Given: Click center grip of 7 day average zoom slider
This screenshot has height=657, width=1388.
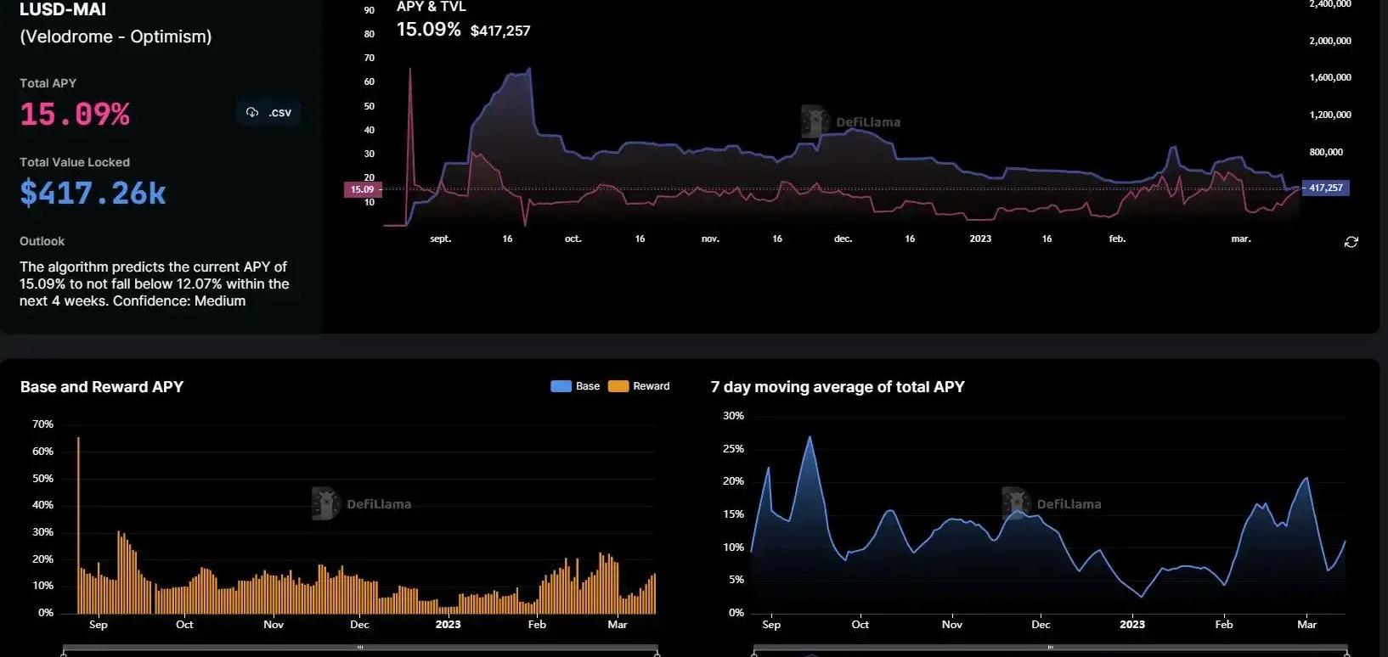Looking at the screenshot, I should pyautogui.click(x=1051, y=648).
